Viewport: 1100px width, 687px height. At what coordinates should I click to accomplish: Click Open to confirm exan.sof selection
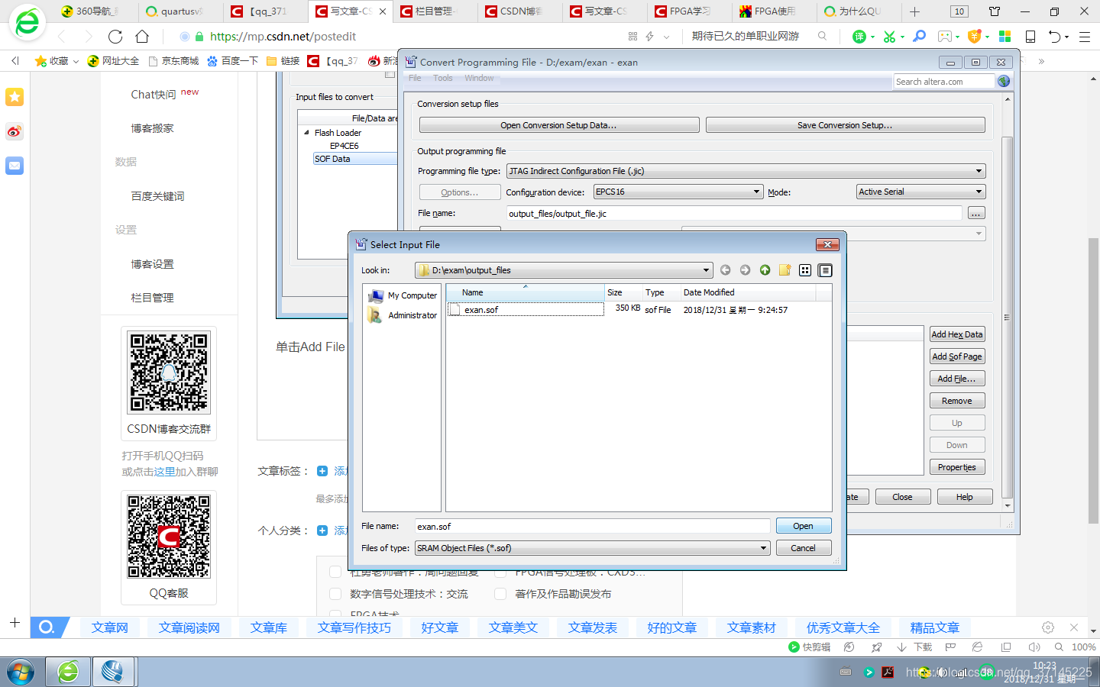point(803,525)
